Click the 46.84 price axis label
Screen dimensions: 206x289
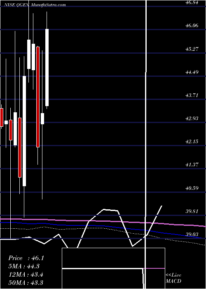pyautogui.click(x=192, y=2)
